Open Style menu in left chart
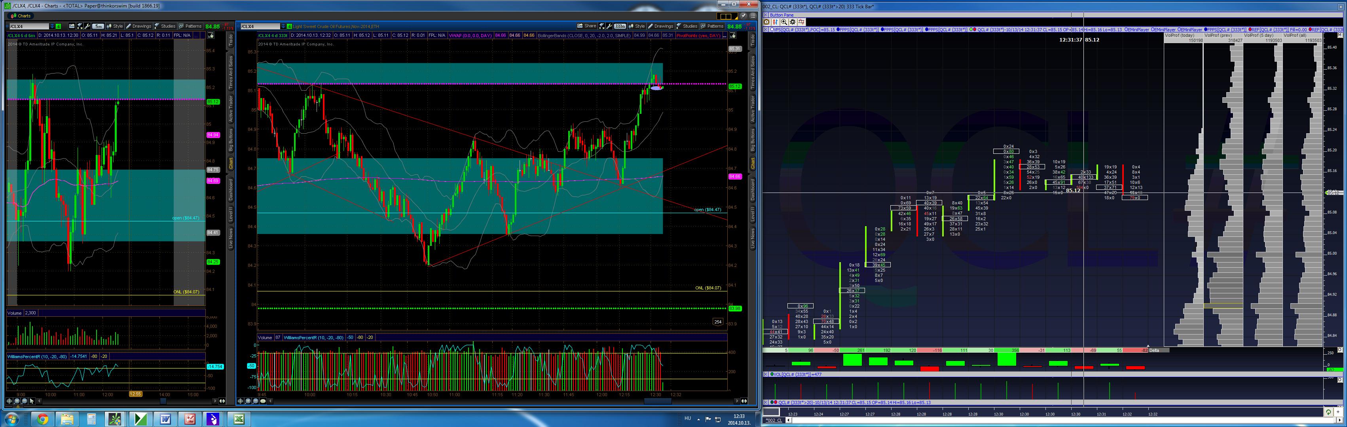The height and width of the screenshot is (427, 1347). click(x=114, y=26)
